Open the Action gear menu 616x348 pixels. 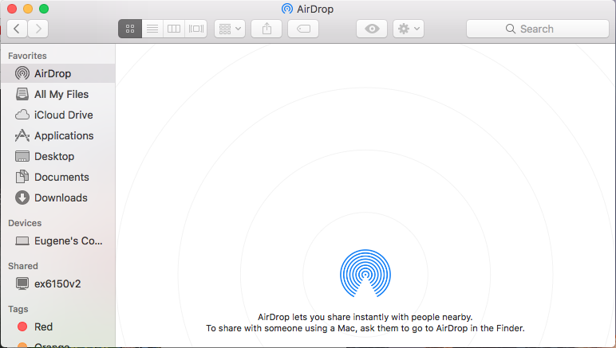[x=409, y=29]
